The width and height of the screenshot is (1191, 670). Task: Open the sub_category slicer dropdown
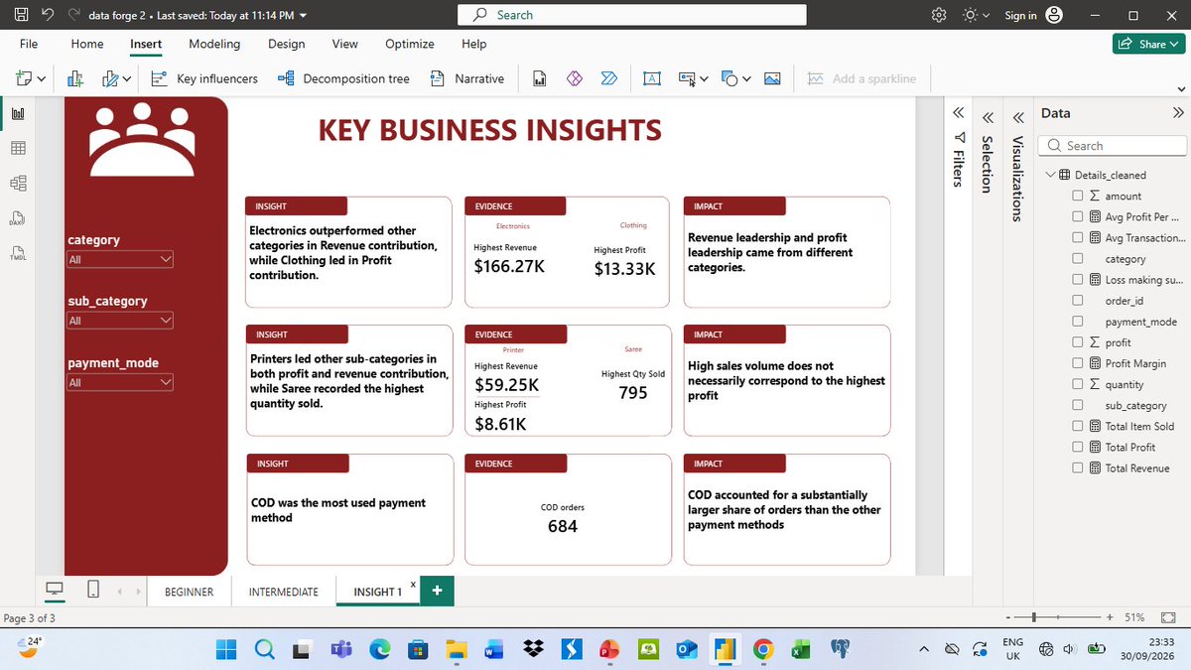(120, 321)
